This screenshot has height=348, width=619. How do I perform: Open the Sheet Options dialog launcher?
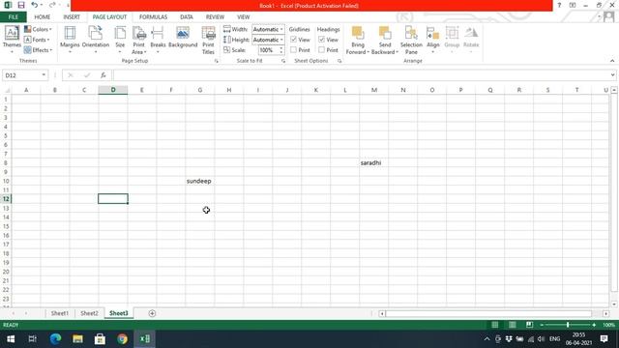coord(339,61)
